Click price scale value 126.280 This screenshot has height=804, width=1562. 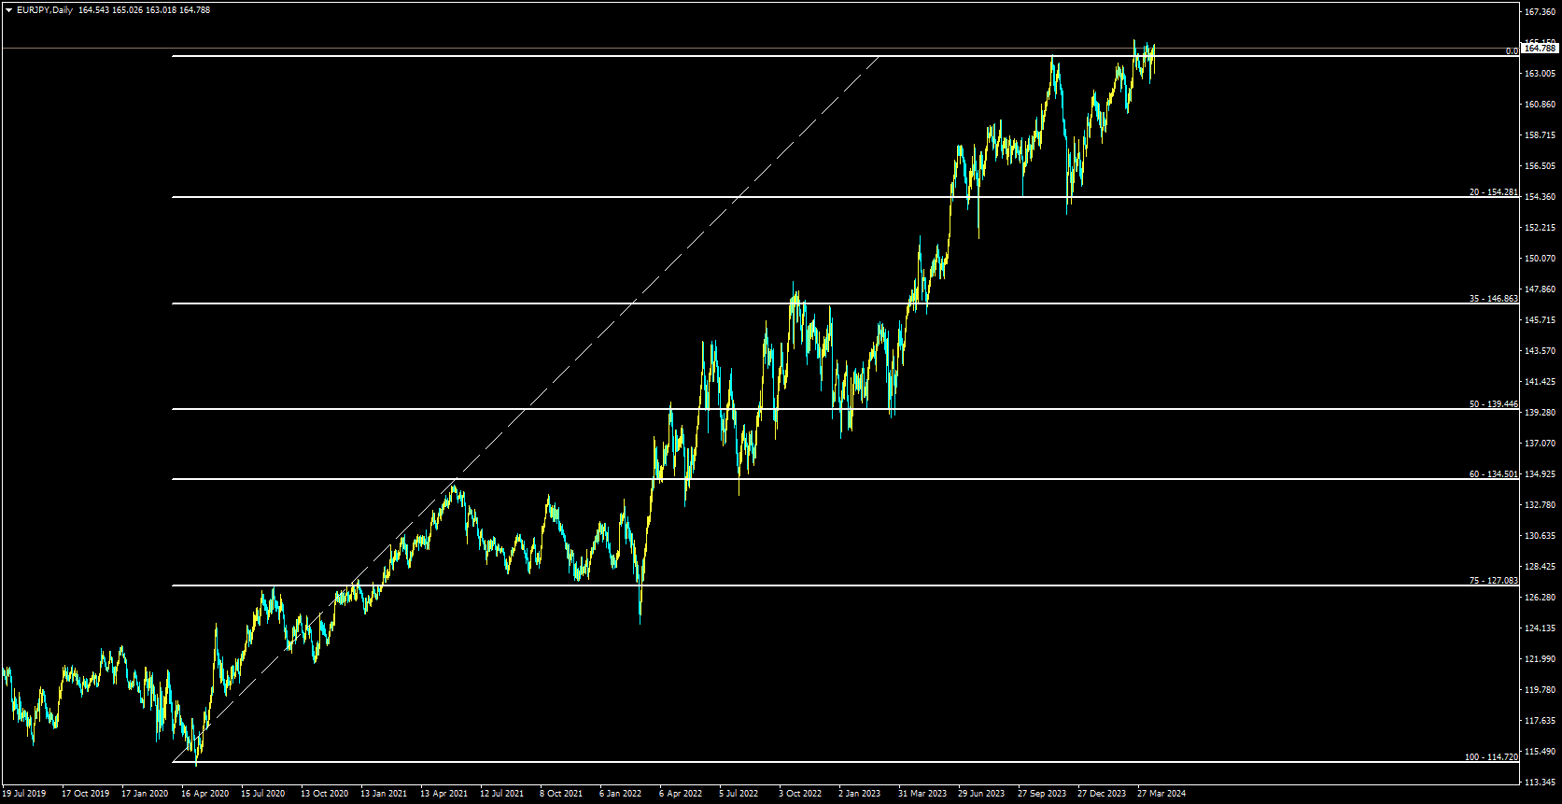point(1540,597)
